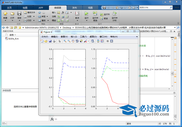Toggle the Pan hand tool in Figure
Image resolution: width=182 pixels, height=127 pixels.
[73, 41]
